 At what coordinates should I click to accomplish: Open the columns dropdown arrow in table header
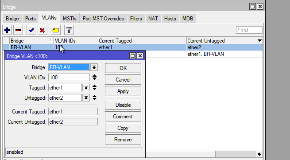click(259, 41)
